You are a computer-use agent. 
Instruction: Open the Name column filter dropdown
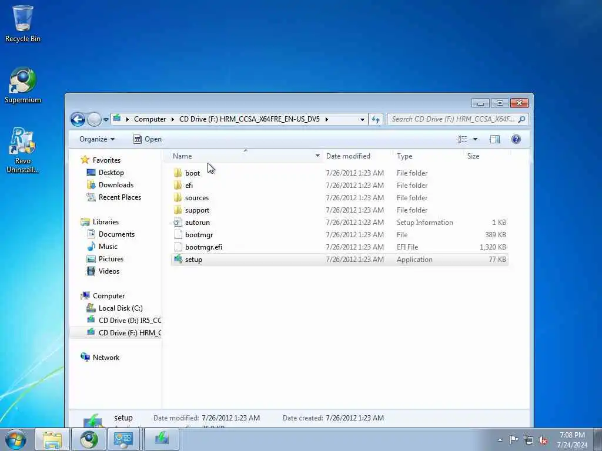click(x=317, y=156)
